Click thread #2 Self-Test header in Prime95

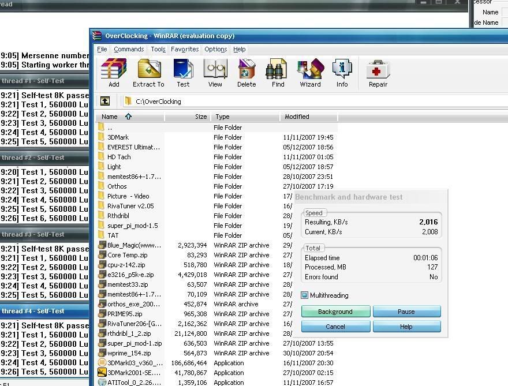44,158
